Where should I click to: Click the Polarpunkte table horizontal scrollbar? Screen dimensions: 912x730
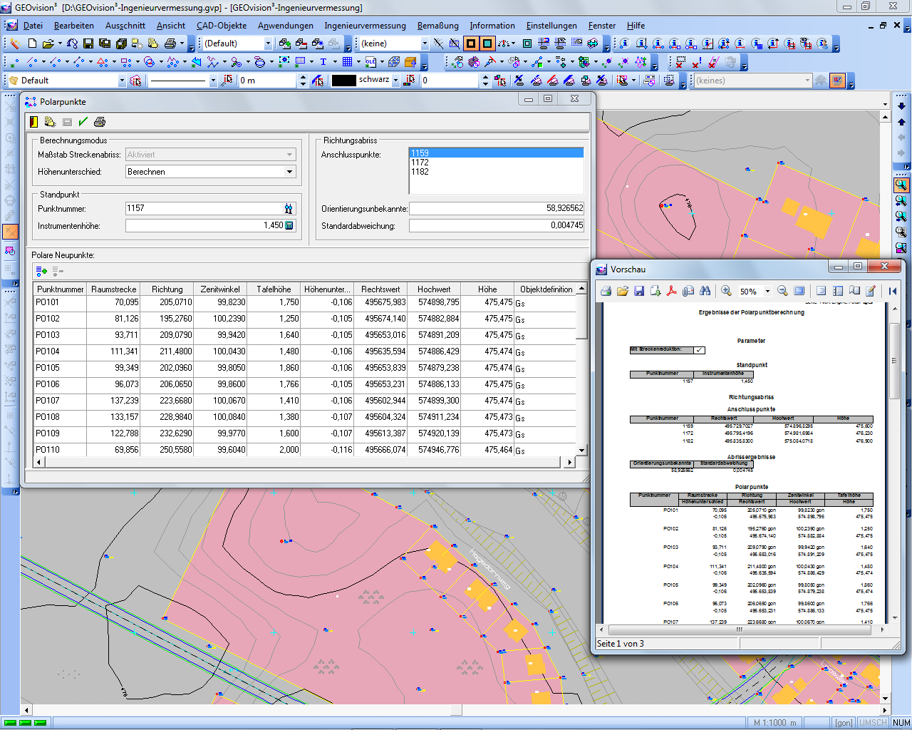pos(304,462)
